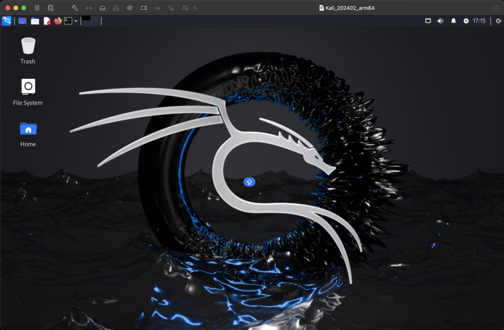Click the network connection tray icon
This screenshot has height=330, width=504.
[428, 21]
